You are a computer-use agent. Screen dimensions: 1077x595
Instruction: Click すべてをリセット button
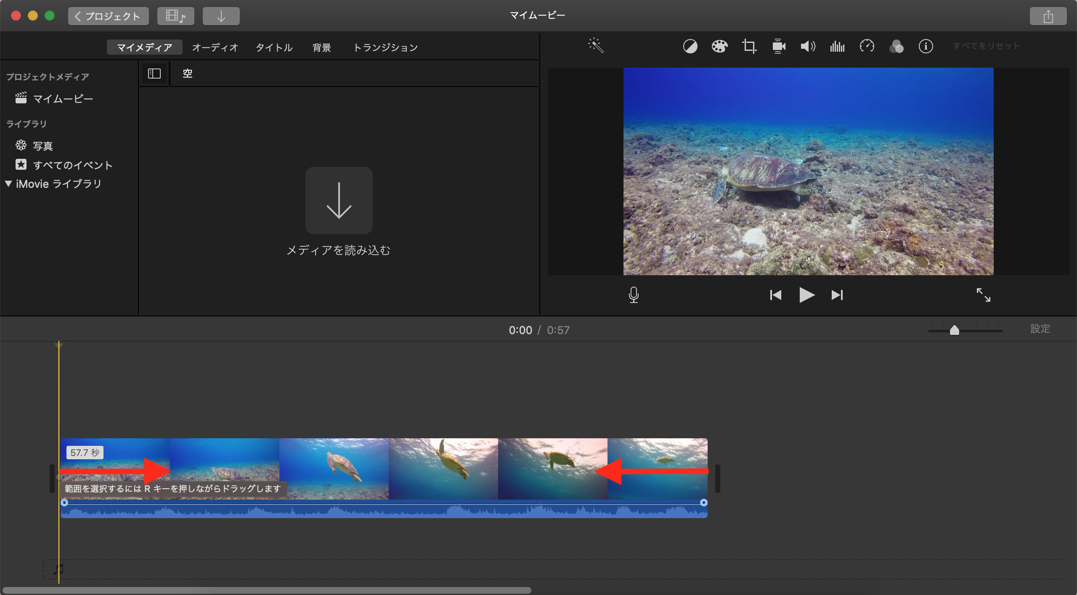pos(986,46)
